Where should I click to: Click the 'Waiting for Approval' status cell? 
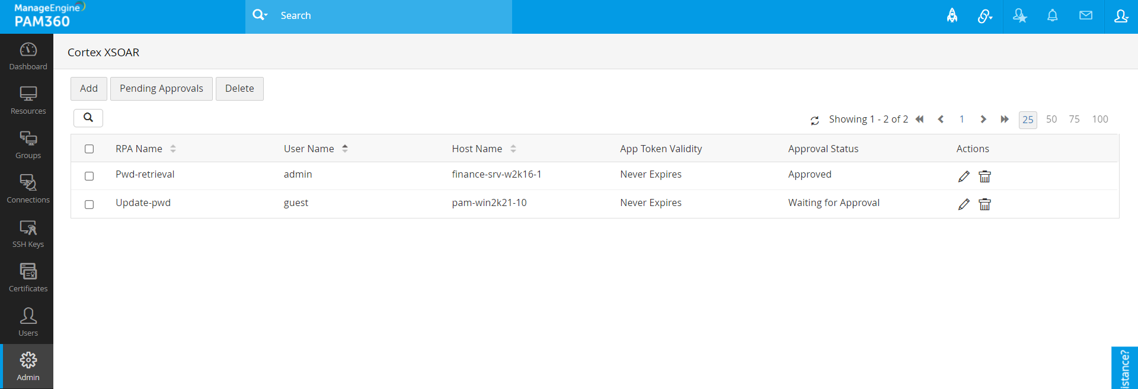tap(833, 202)
